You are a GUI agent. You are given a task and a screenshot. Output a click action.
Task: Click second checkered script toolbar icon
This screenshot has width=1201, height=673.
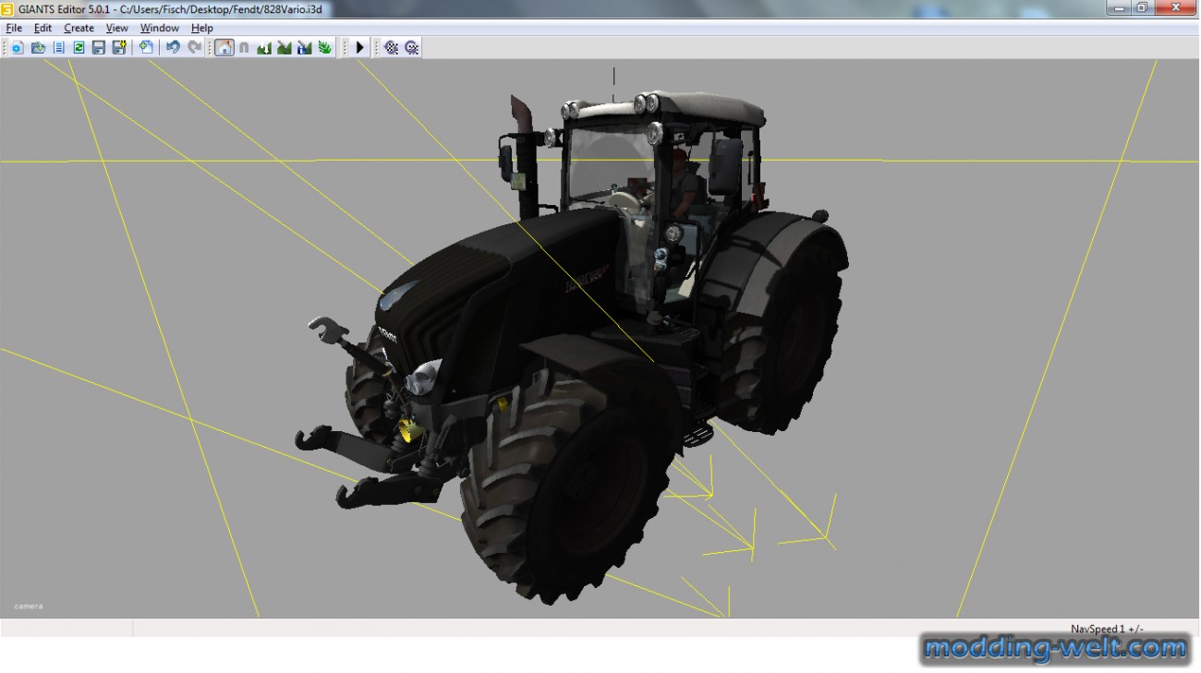(x=412, y=47)
